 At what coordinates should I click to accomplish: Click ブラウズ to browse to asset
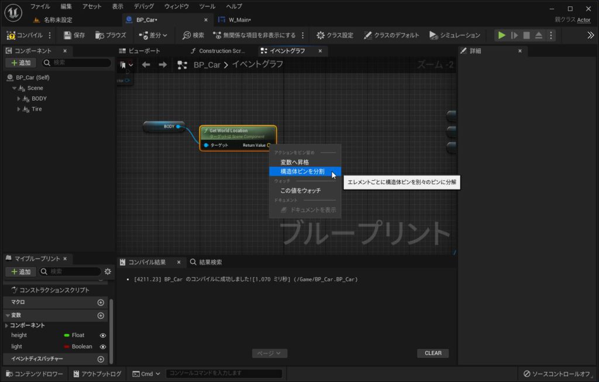111,35
